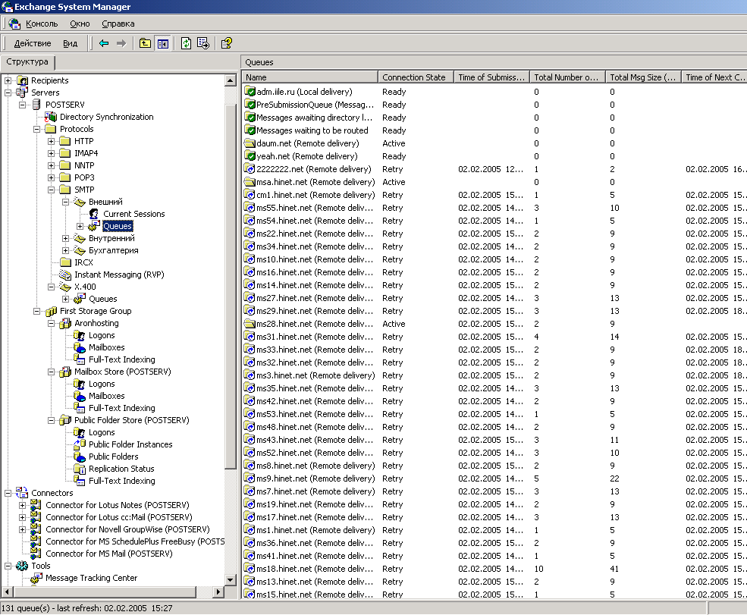Collapse the Servers node

[x=8, y=93]
